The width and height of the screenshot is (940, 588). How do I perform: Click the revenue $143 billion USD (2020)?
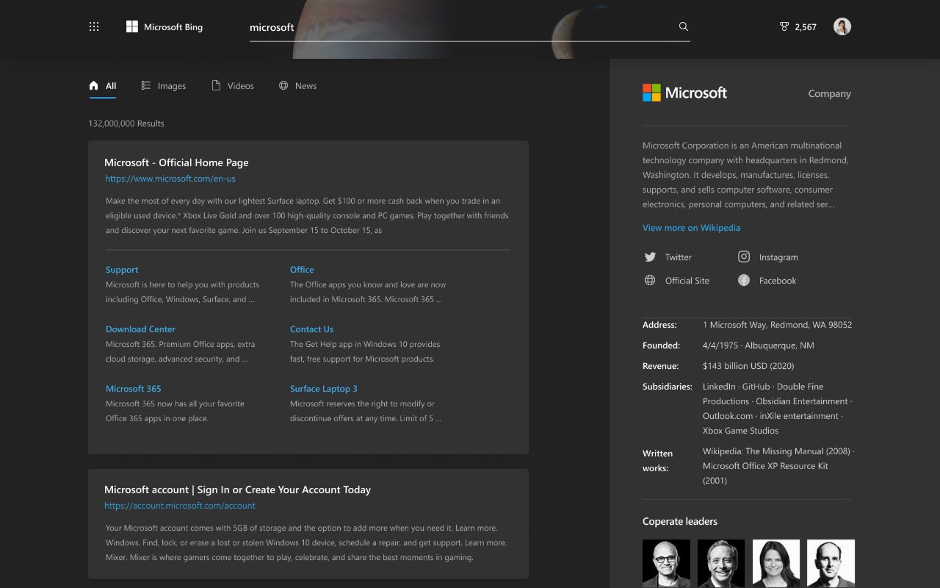coord(748,366)
